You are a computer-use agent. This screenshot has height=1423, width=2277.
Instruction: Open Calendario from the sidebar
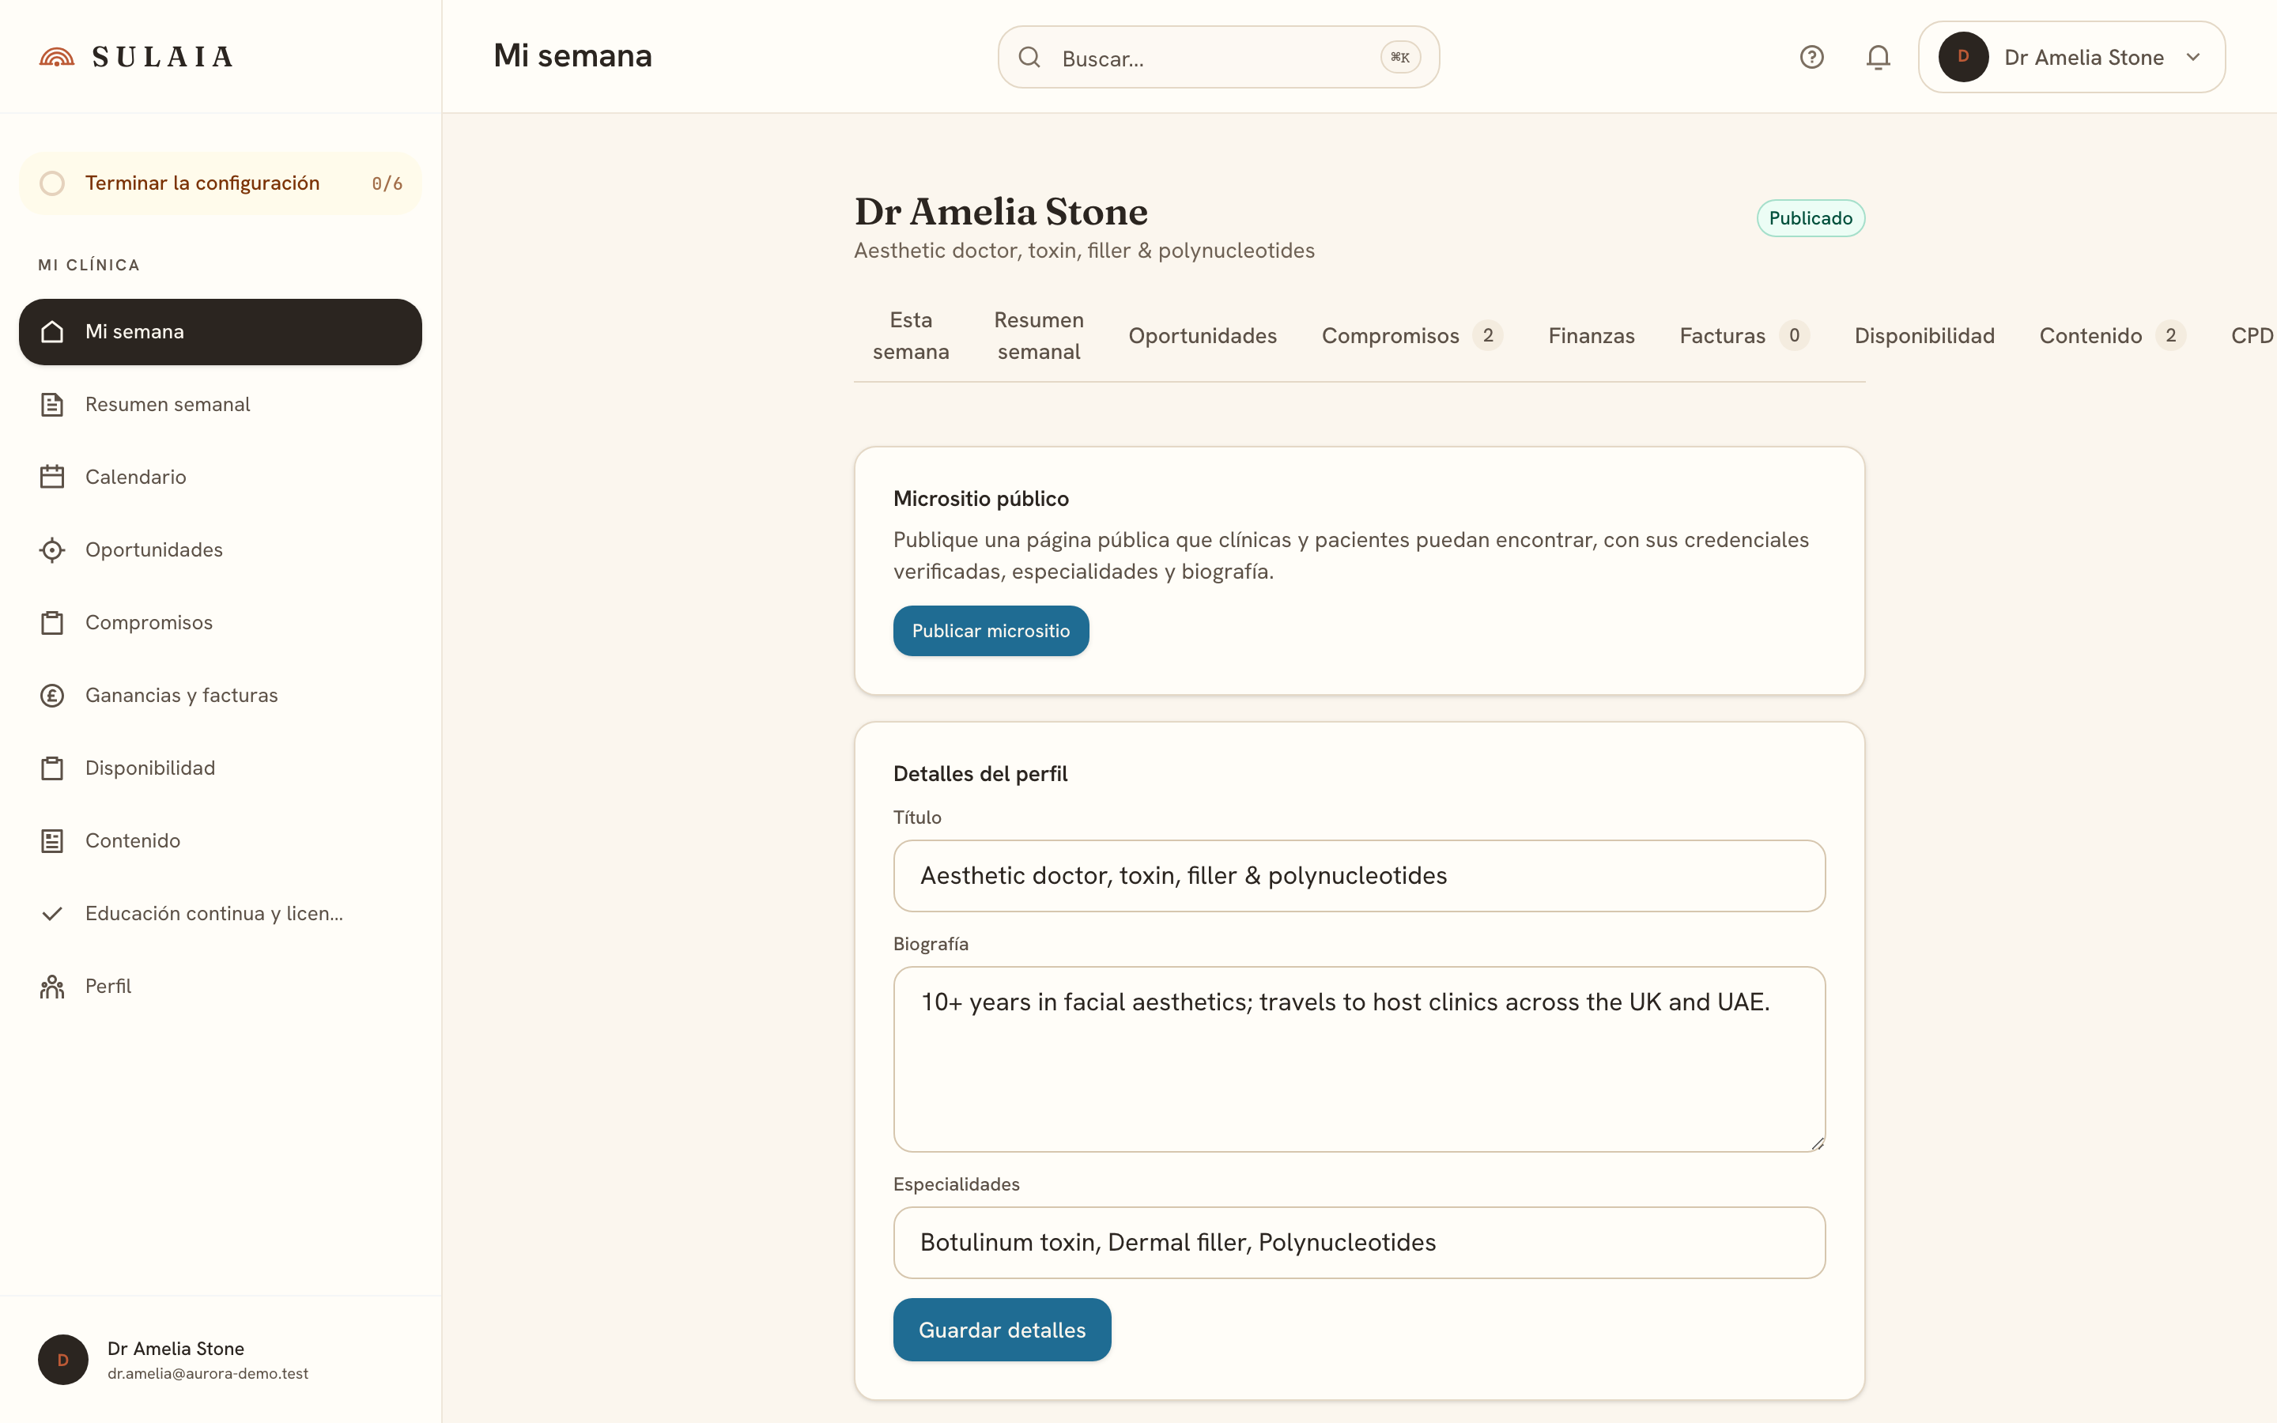pos(220,477)
